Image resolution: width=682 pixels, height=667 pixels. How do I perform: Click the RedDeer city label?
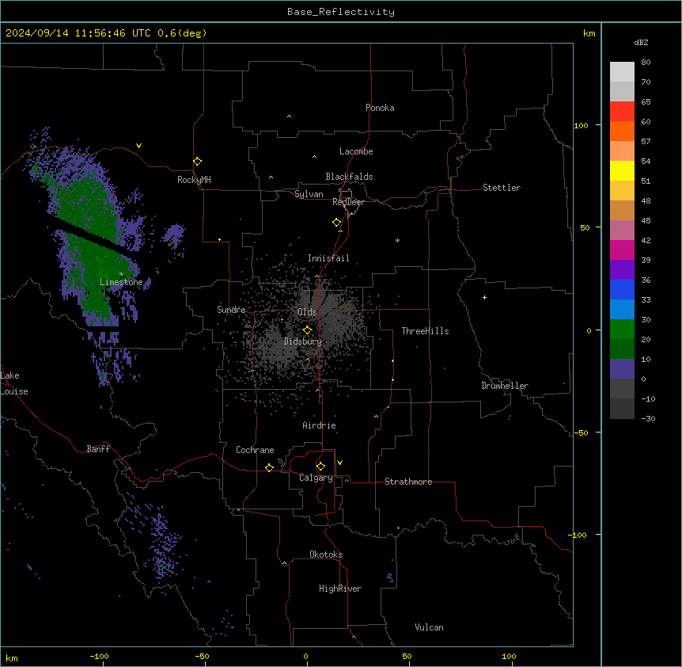(x=348, y=202)
